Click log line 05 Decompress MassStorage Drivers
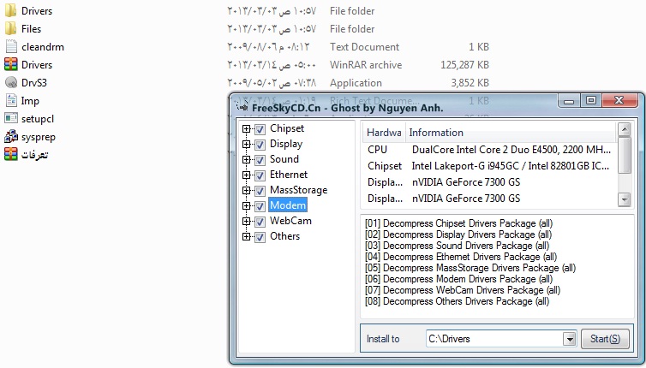 tap(470, 268)
